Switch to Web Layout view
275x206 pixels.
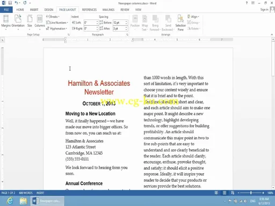pos(233,193)
